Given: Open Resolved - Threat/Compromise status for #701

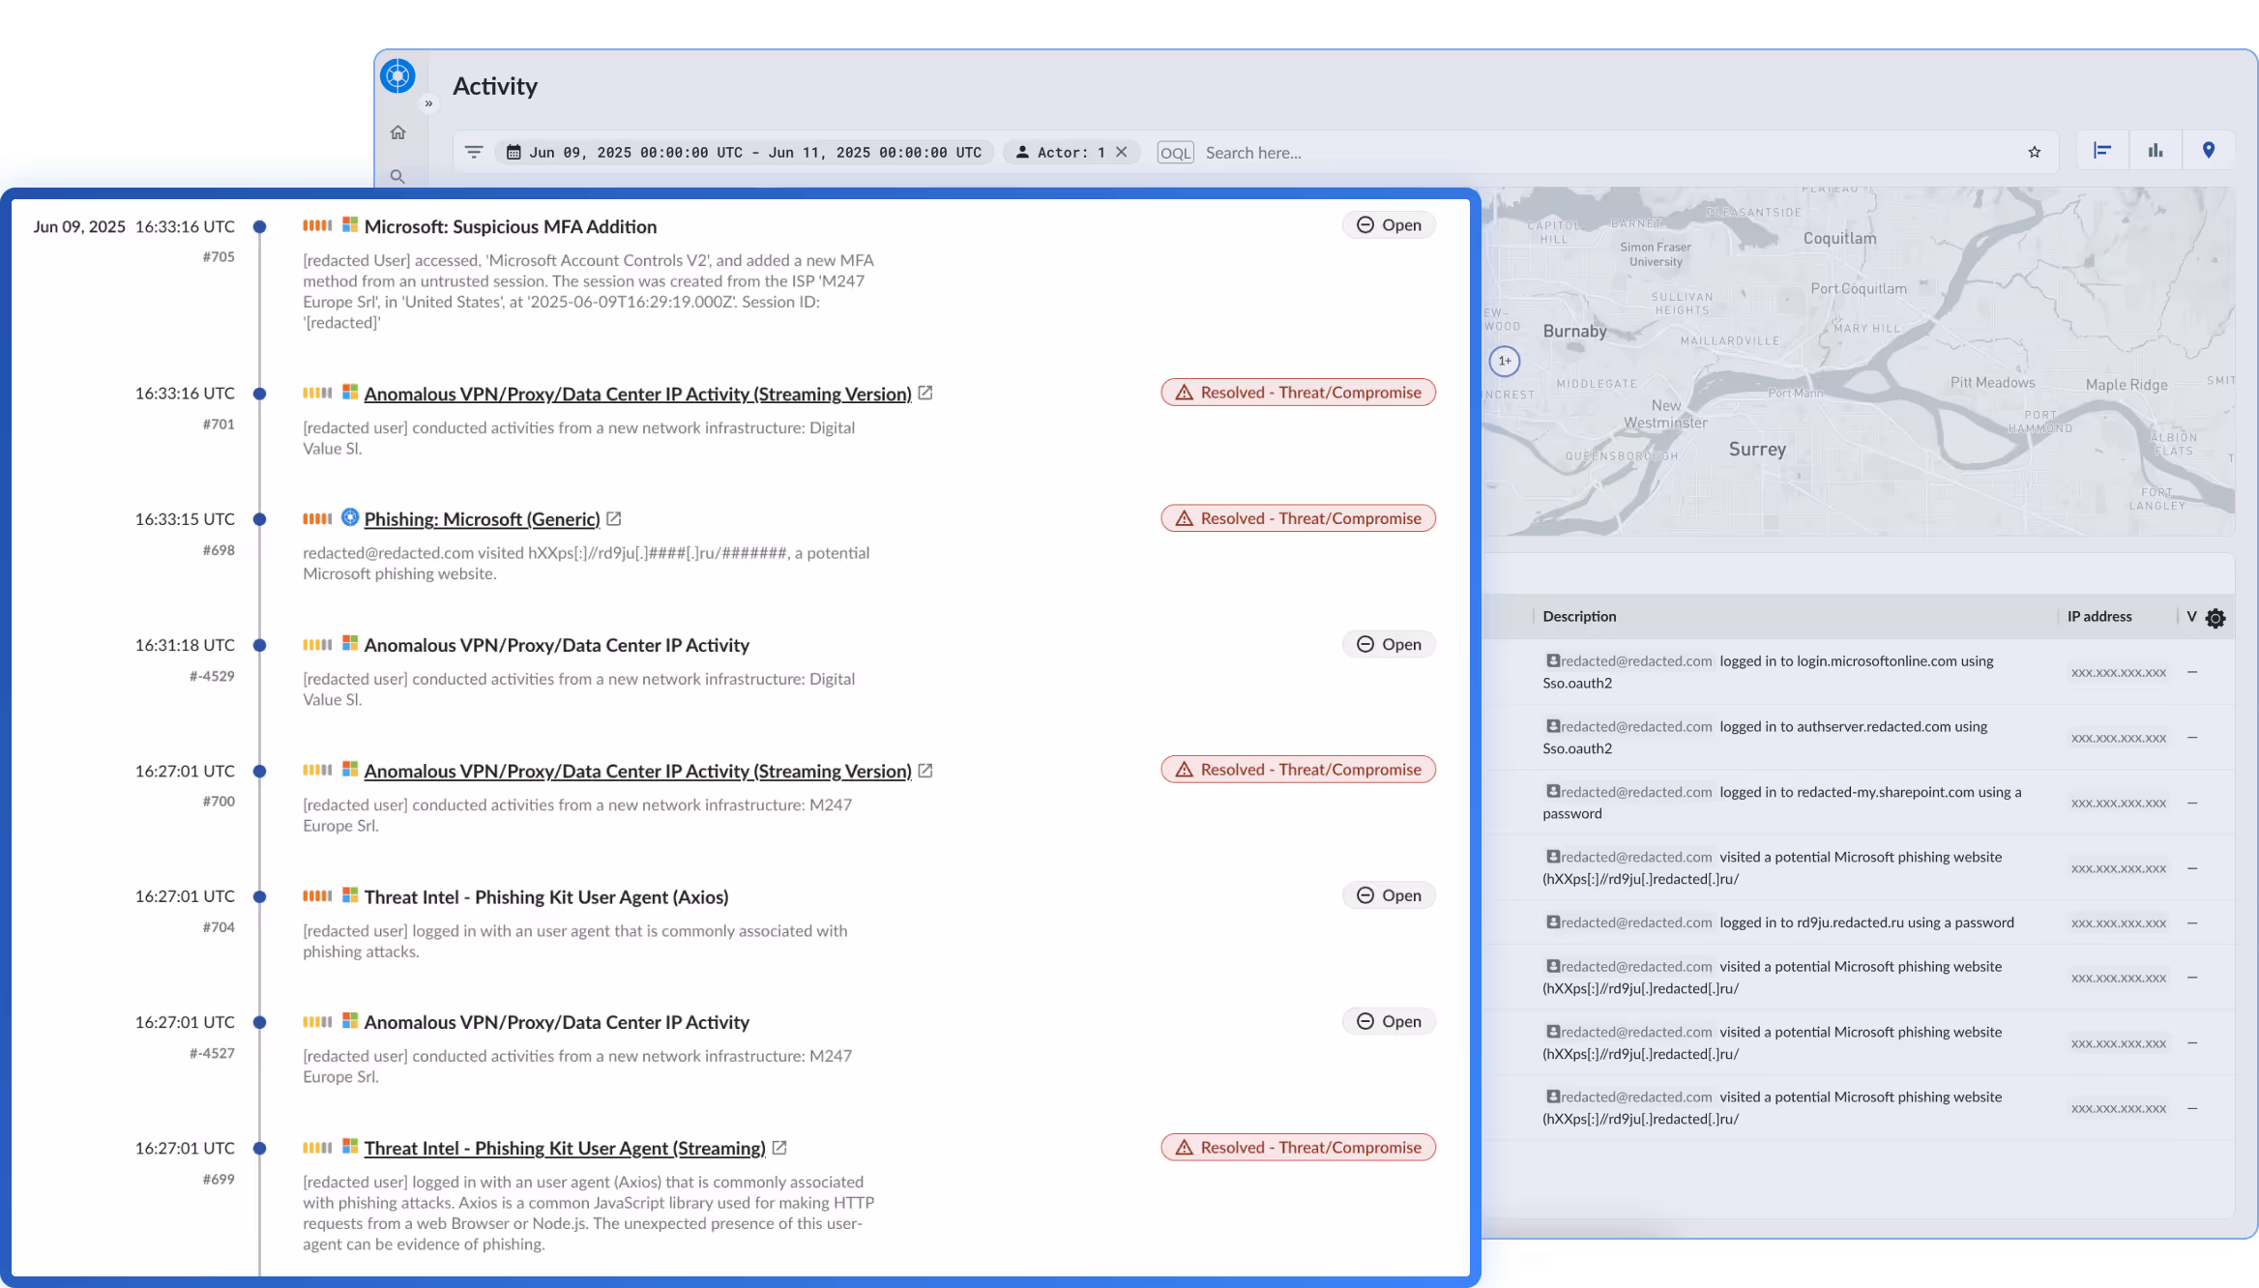Looking at the screenshot, I should point(1298,393).
